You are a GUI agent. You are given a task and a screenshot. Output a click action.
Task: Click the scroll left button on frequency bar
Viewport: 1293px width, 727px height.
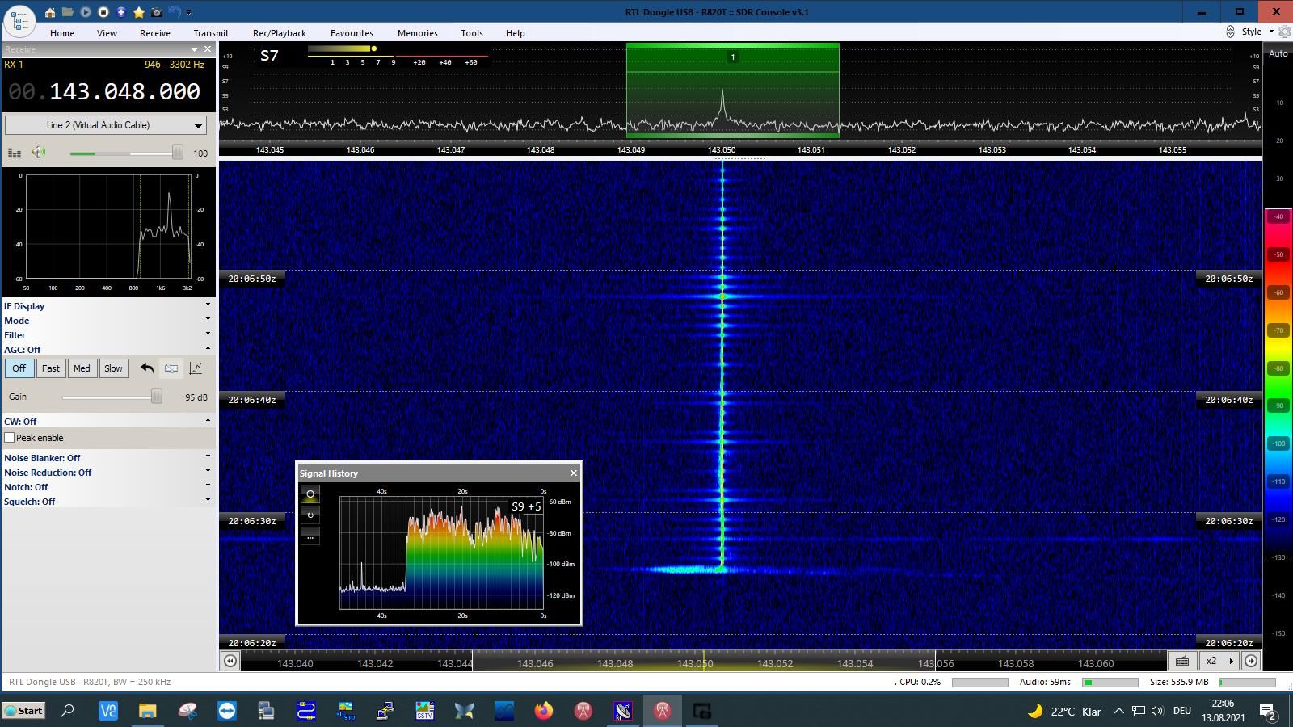click(x=230, y=661)
